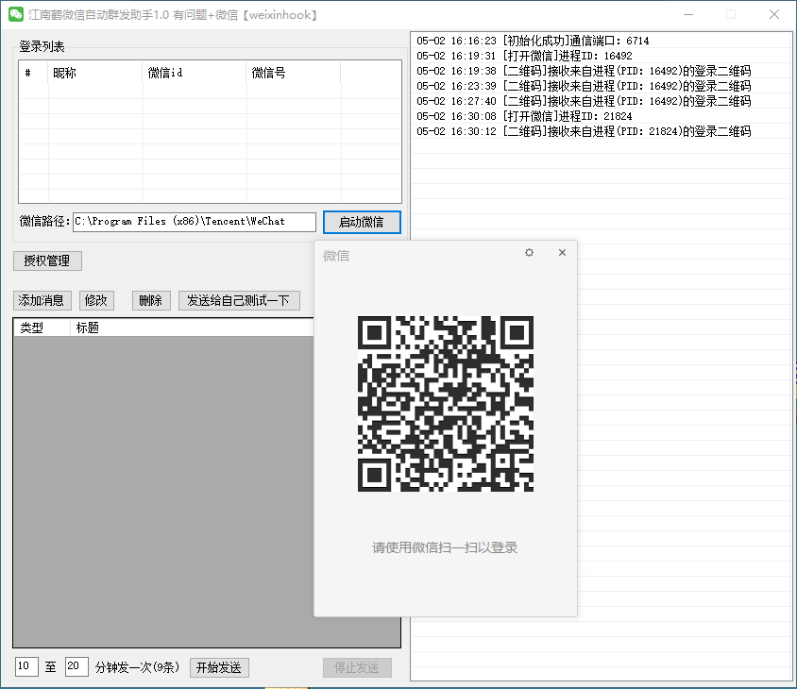Select the 标题 column header
The width and height of the screenshot is (797, 689).
[x=192, y=328]
